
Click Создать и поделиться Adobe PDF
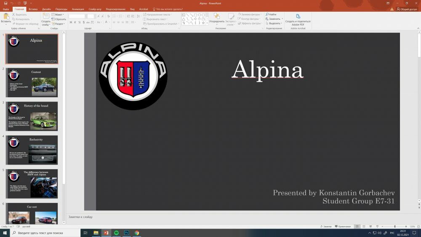(298, 20)
